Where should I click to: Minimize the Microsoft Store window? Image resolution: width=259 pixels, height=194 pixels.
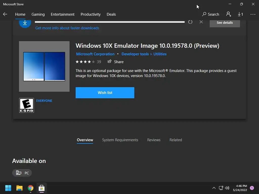230,4
